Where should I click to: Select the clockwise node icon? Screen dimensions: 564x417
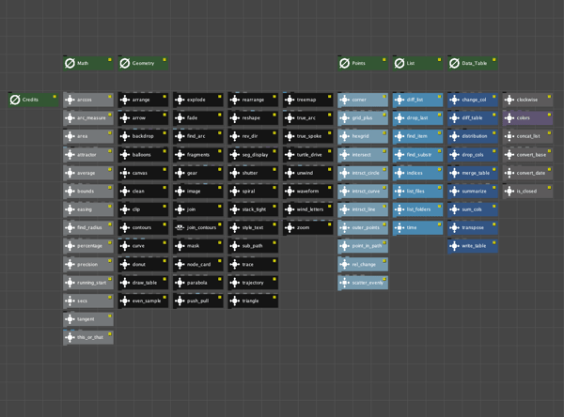pyautogui.click(x=509, y=100)
